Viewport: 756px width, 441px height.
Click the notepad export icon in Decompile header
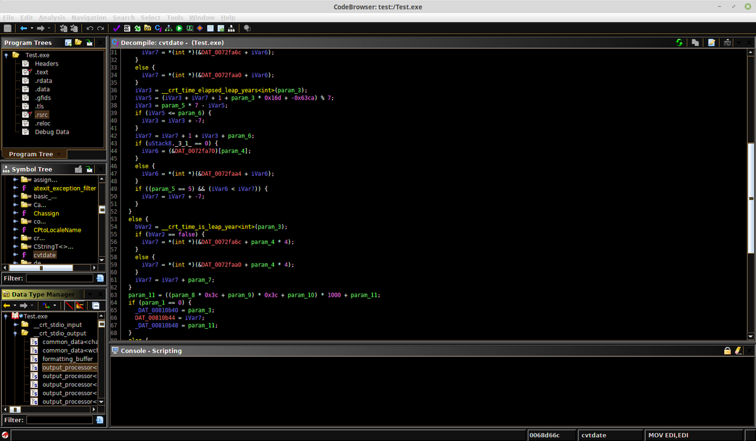click(711, 42)
